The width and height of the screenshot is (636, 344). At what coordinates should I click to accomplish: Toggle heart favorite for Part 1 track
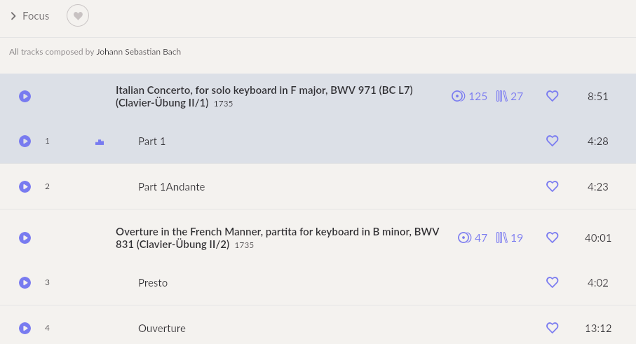tap(552, 141)
